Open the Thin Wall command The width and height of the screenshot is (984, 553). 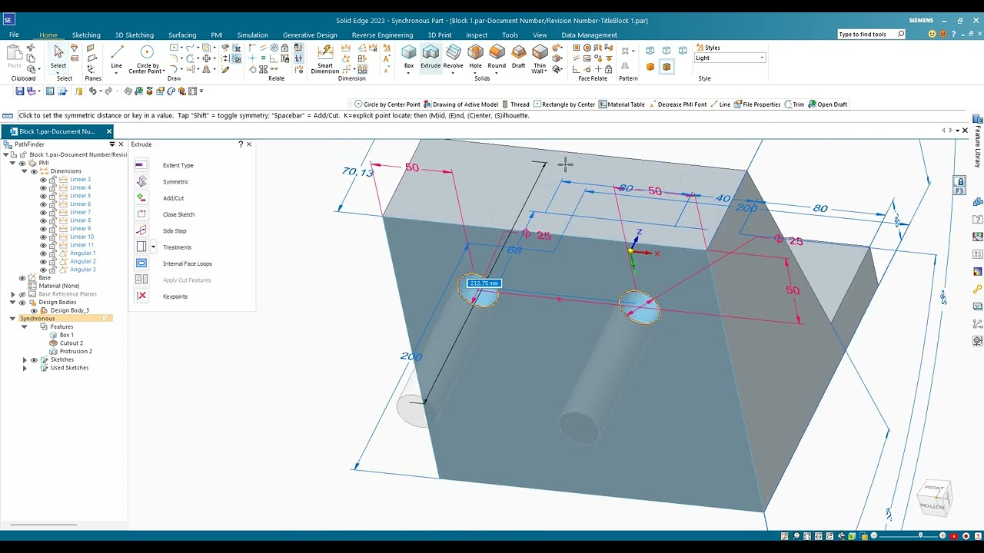(x=540, y=58)
